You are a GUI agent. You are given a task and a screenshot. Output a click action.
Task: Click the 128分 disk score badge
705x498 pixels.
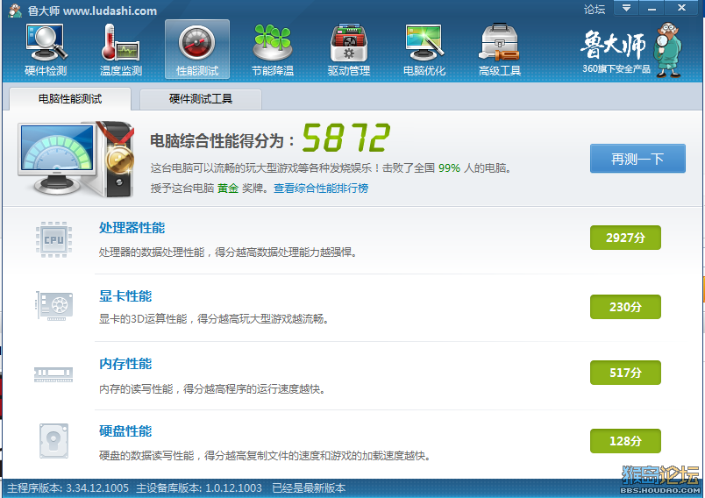click(625, 440)
